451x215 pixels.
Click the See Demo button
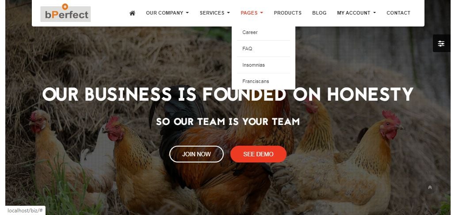coord(258,154)
